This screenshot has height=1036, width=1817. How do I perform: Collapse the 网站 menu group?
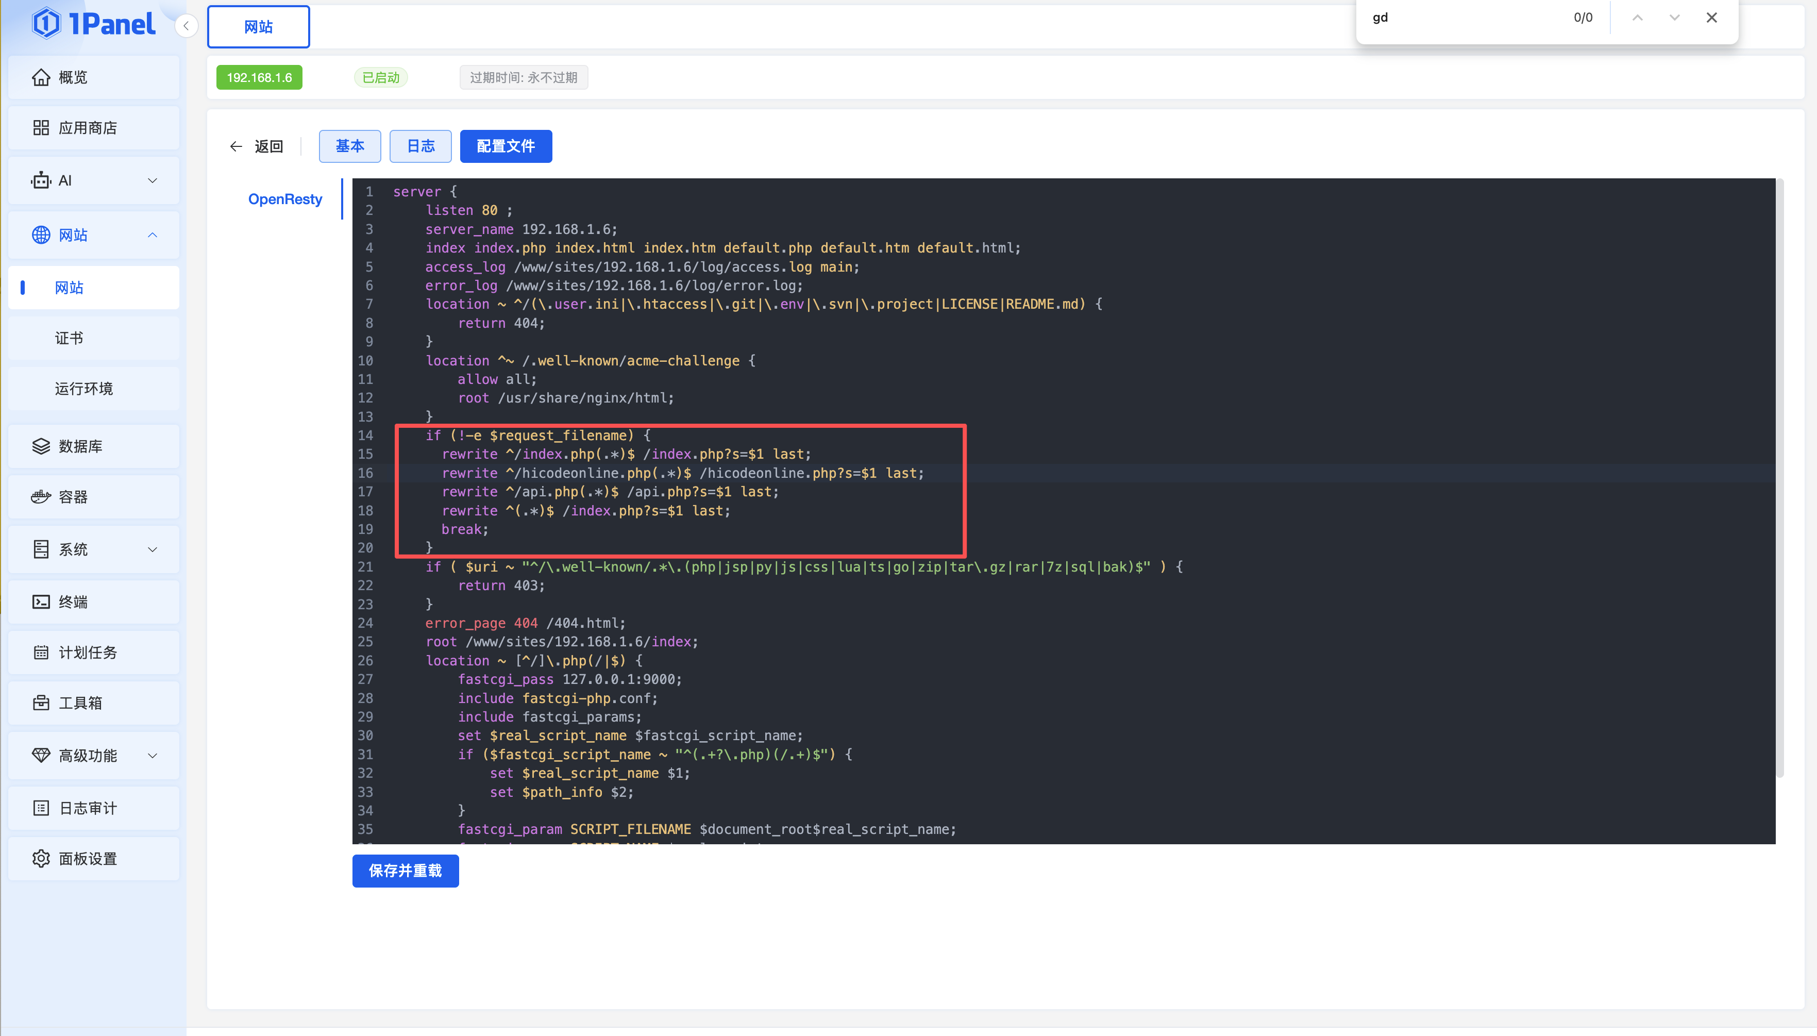(152, 235)
